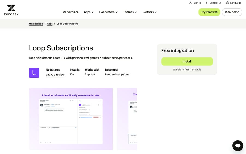Click the Loop subscriptions developer name
Screen dimensions: 246x154
[x=117, y=74]
